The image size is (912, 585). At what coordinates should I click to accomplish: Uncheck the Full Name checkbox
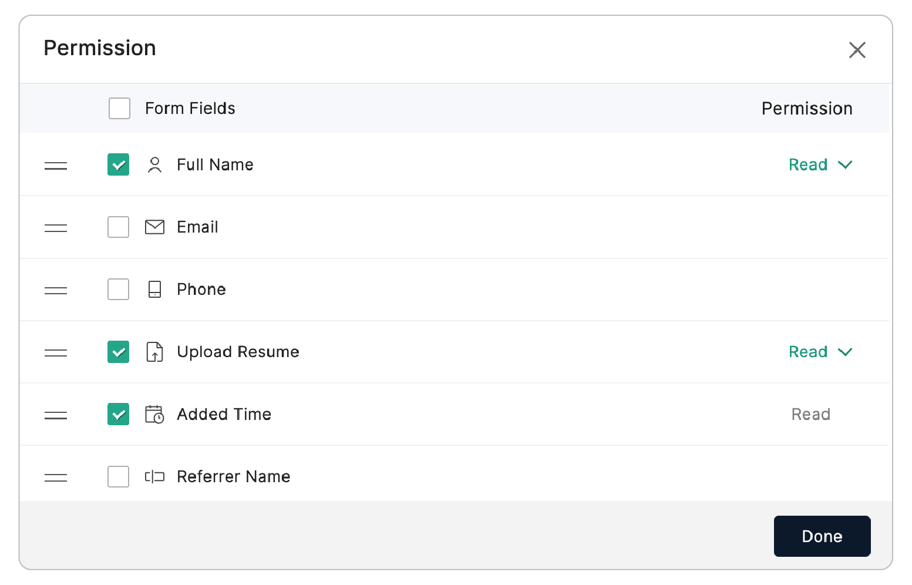[x=118, y=165]
